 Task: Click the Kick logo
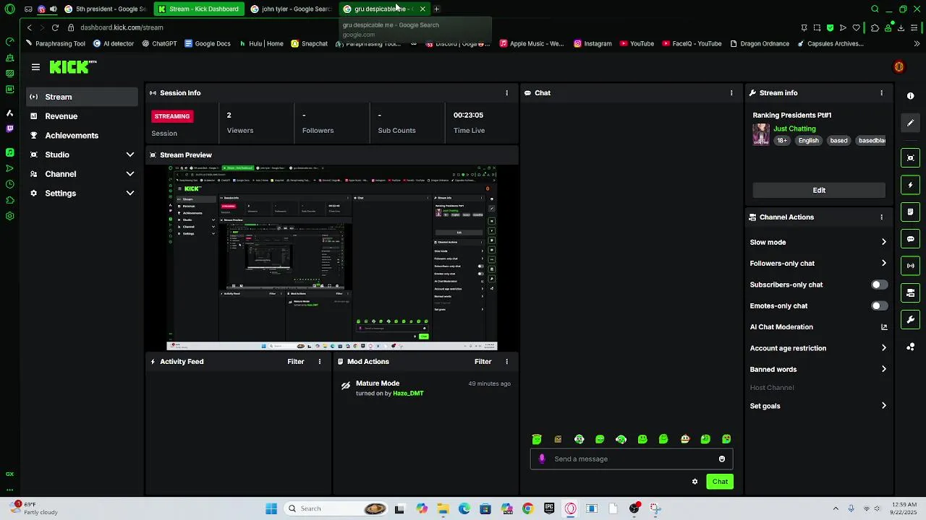pyautogui.click(x=72, y=67)
